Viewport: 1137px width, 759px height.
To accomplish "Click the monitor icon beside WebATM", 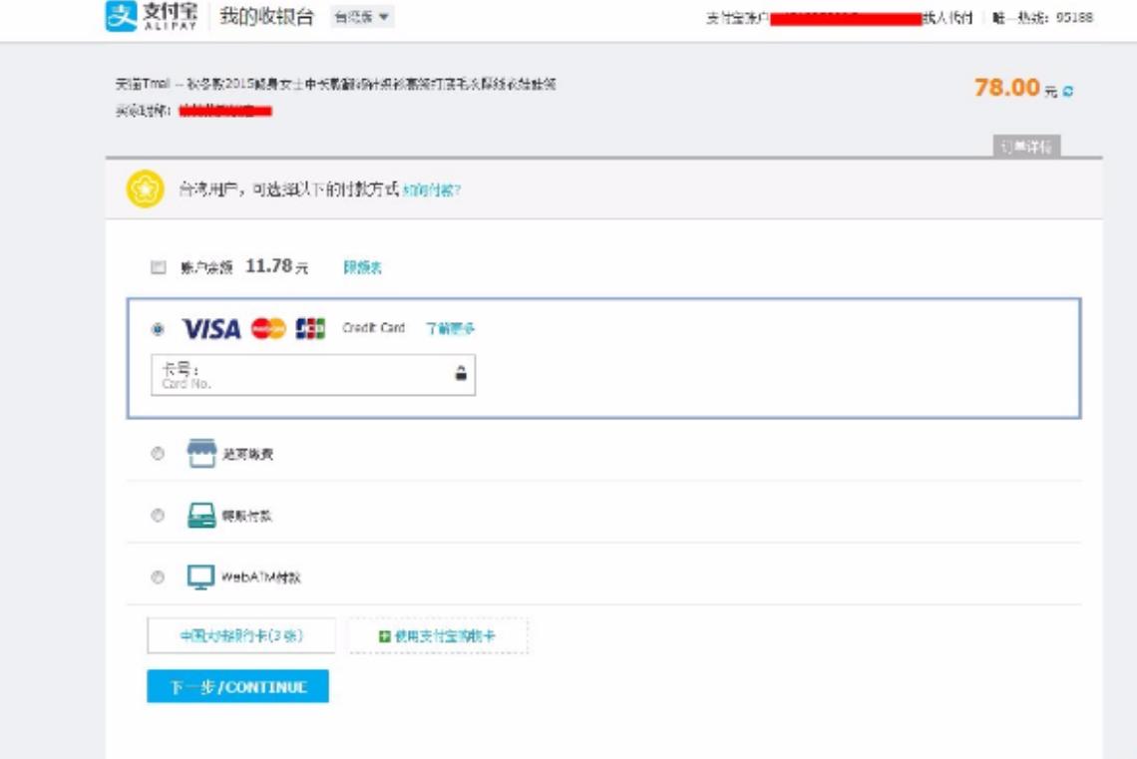I will (x=200, y=577).
